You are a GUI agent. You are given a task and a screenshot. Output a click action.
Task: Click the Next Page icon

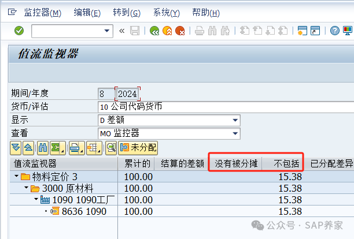(270, 31)
